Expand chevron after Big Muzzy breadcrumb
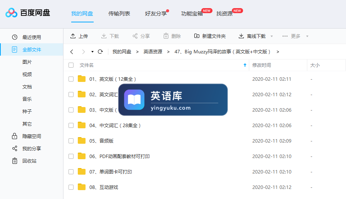346x199 pixels. [278, 52]
